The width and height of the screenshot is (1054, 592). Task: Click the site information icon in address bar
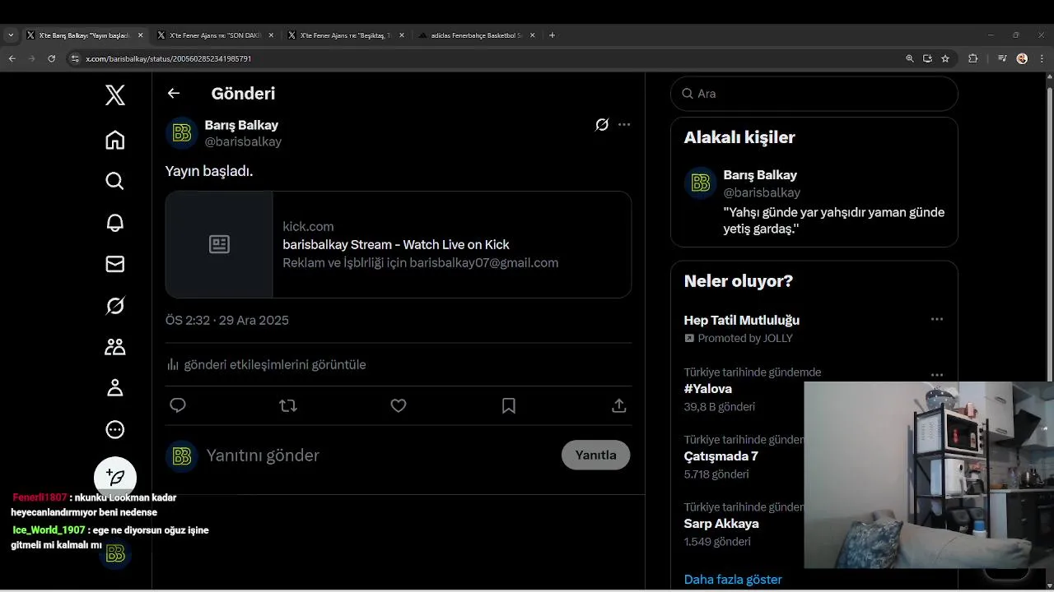(75, 58)
